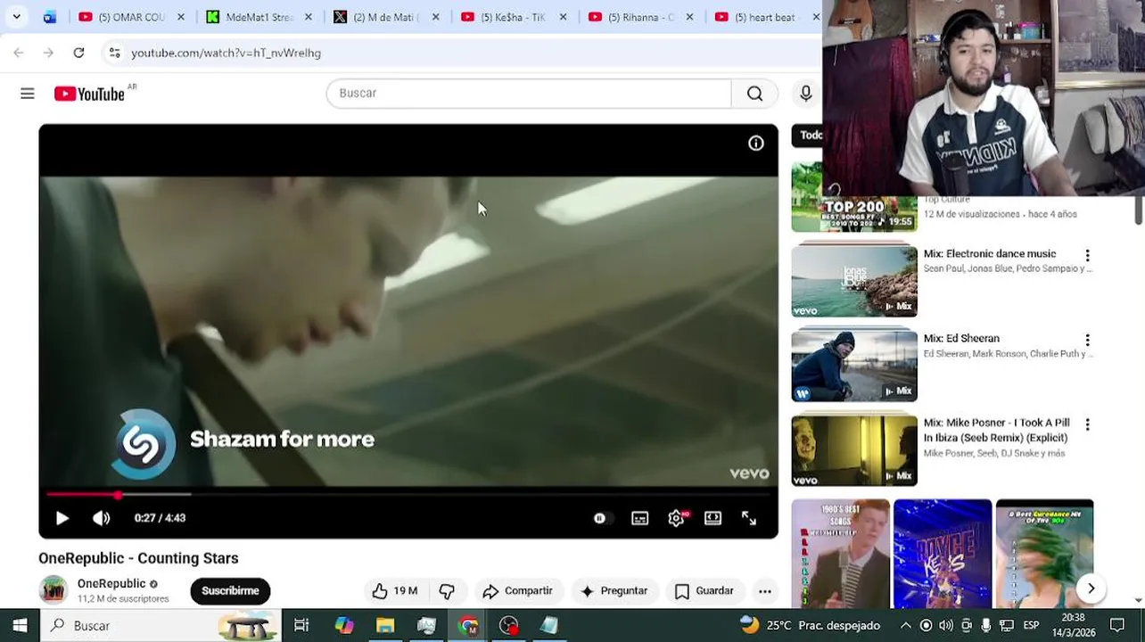Open the Mike Posner mix thumbnail
1145x642 pixels.
click(854, 450)
